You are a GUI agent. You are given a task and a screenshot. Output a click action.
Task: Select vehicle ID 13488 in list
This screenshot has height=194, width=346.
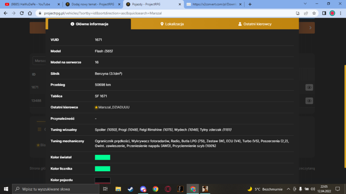36,101
